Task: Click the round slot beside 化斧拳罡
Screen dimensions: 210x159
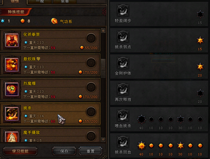Action: click(x=91, y=38)
